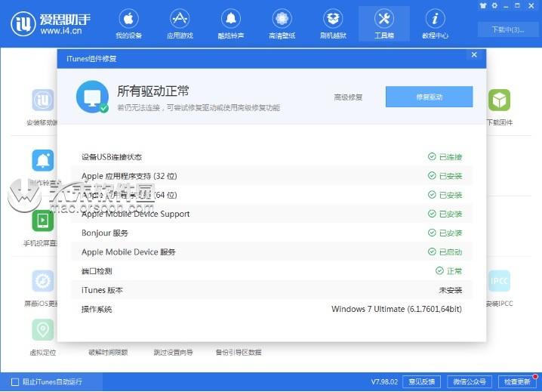542x392 pixels.
Task: Select the iTunes 版本 row label
Action: coord(102,290)
